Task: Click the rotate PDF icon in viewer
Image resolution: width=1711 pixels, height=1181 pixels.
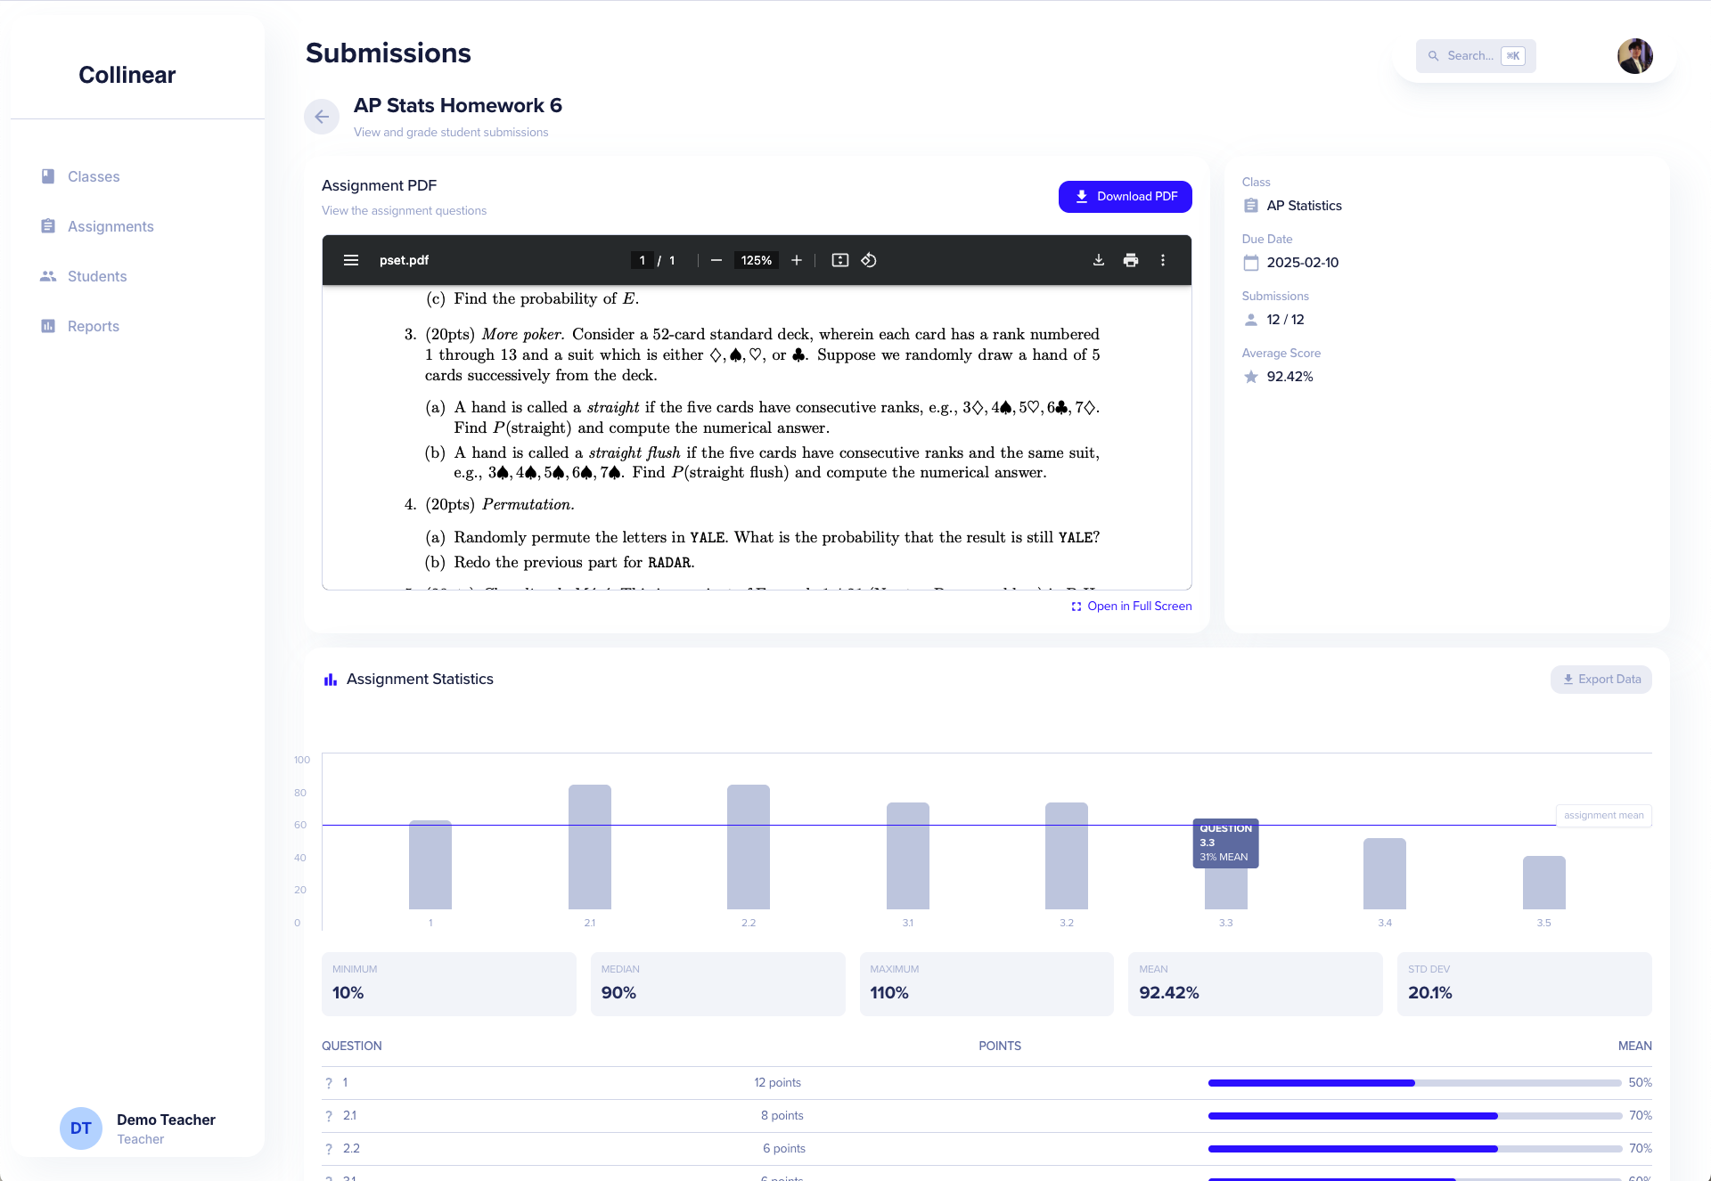Action: (872, 260)
